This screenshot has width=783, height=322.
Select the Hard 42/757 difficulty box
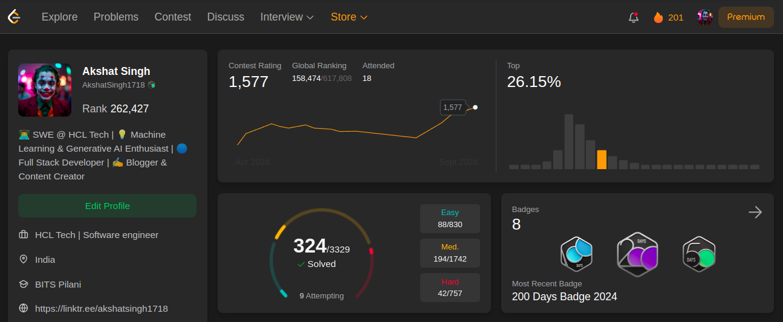pyautogui.click(x=450, y=288)
